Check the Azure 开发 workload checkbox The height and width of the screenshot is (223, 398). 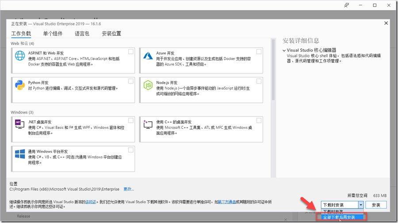pos(259,52)
